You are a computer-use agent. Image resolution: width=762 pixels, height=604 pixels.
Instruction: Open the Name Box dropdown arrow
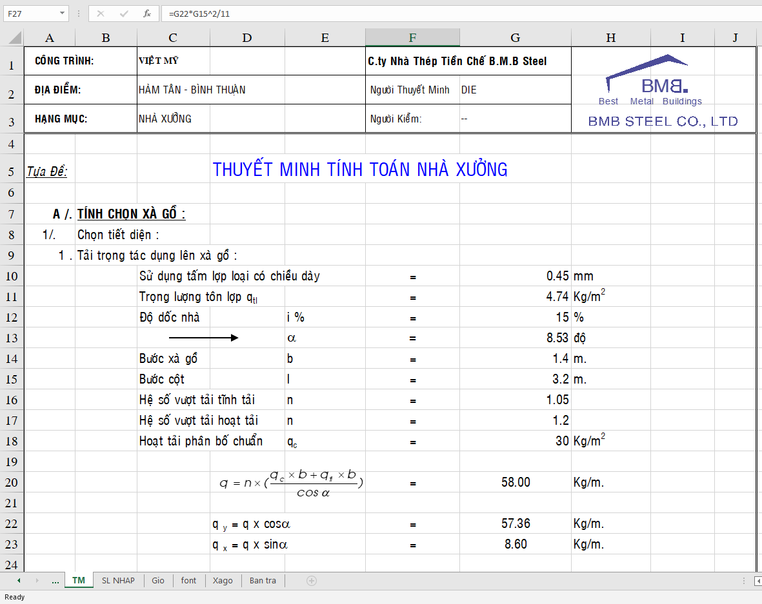click(x=62, y=13)
